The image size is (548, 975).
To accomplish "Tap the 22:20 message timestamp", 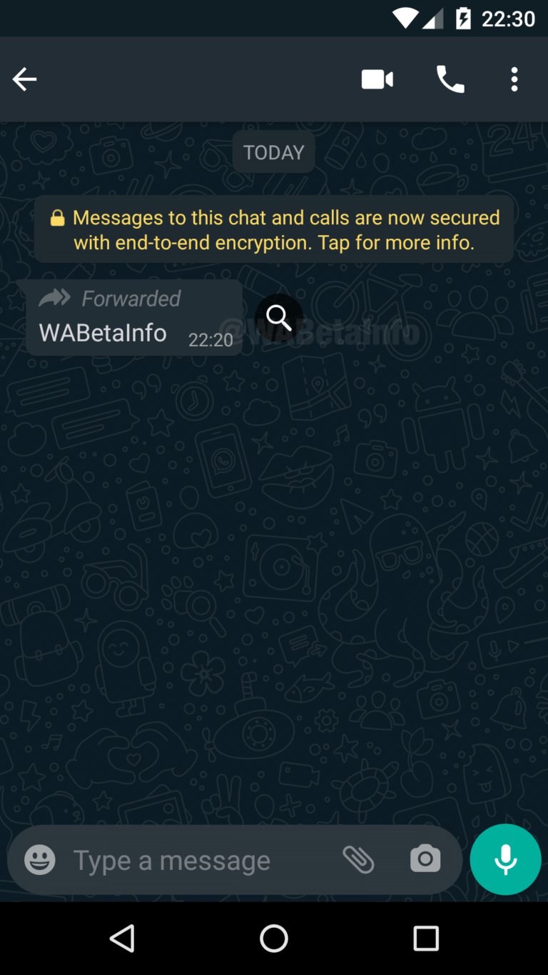I will 210,340.
